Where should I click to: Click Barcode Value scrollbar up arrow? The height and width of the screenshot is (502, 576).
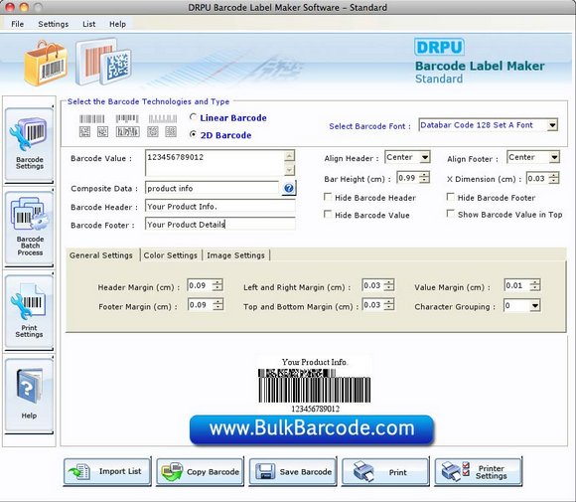289,156
